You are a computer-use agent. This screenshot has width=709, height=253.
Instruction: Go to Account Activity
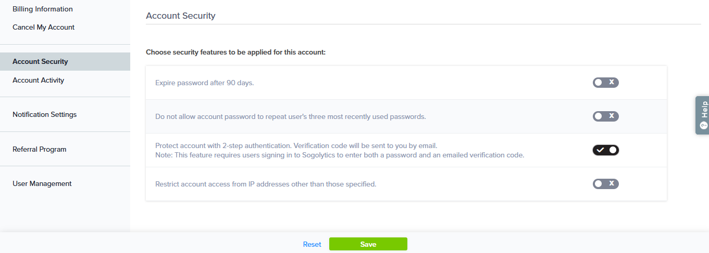point(39,80)
